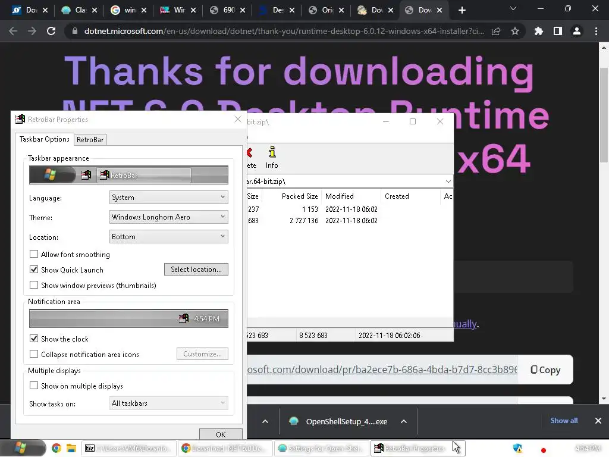609x457 pixels.
Task: Reload the dotnet page
Action: [x=51, y=31]
